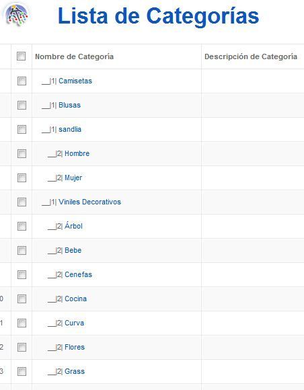Screen dimensions: 304x390
Task: Open the Hombre subcategory
Action: click(77, 153)
